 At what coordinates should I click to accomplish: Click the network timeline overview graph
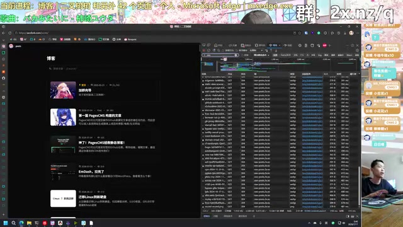[281, 65]
